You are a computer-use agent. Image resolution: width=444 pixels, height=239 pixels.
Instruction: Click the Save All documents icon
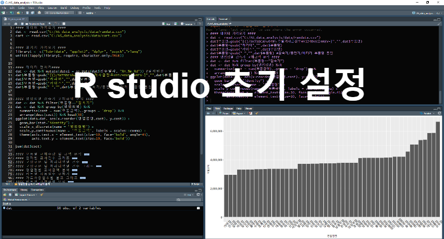point(32,13)
